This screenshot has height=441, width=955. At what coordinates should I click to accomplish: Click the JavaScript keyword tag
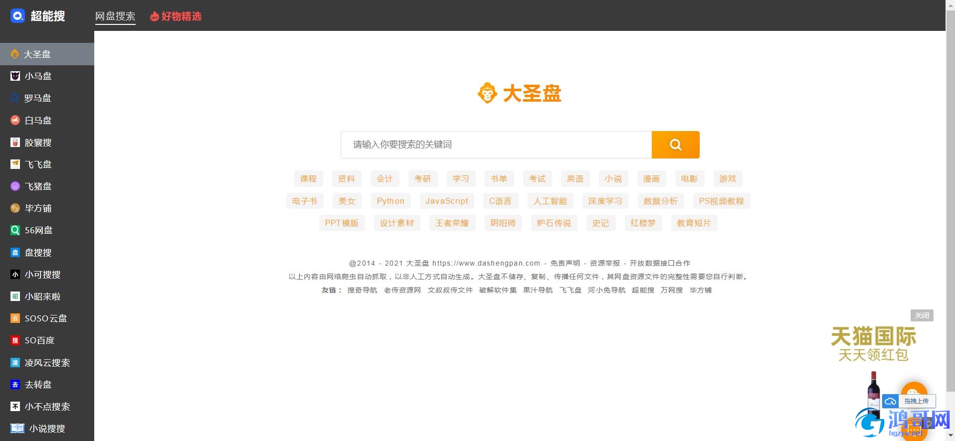(x=447, y=201)
